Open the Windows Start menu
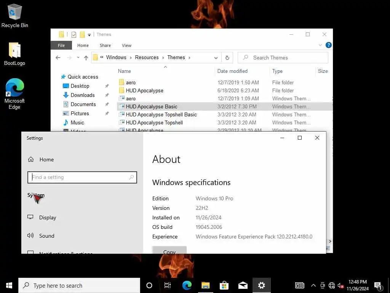The height and width of the screenshot is (293, 390). 9,285
